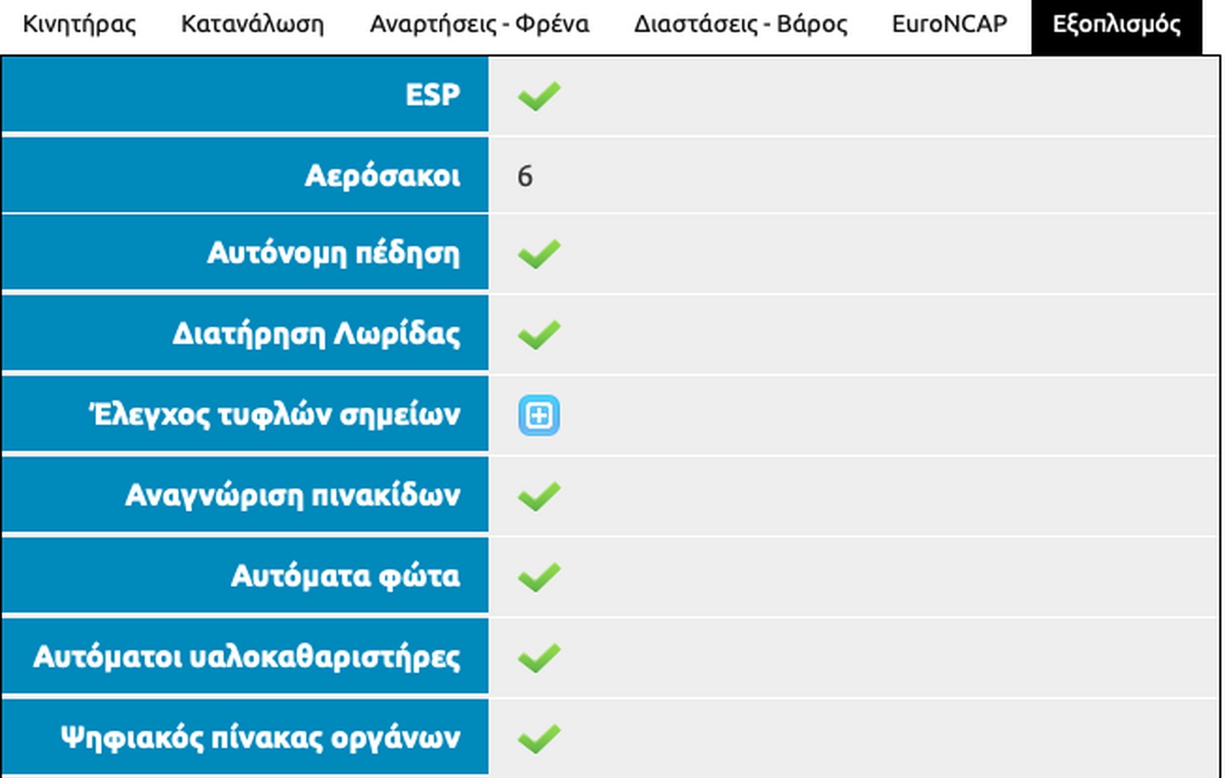Click the checkmark for Αυτόματοι υαλοκαθαριστήρες
The height and width of the screenshot is (778, 1225).
539,657
